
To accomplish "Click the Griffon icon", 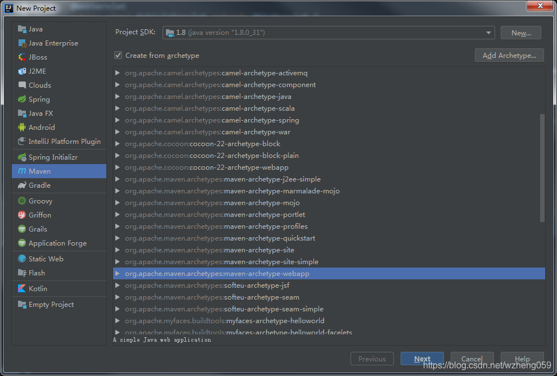I will (22, 215).
